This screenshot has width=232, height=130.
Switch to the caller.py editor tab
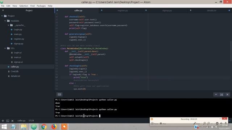(x=78, y=10)
